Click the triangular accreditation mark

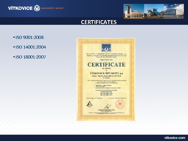point(90,104)
